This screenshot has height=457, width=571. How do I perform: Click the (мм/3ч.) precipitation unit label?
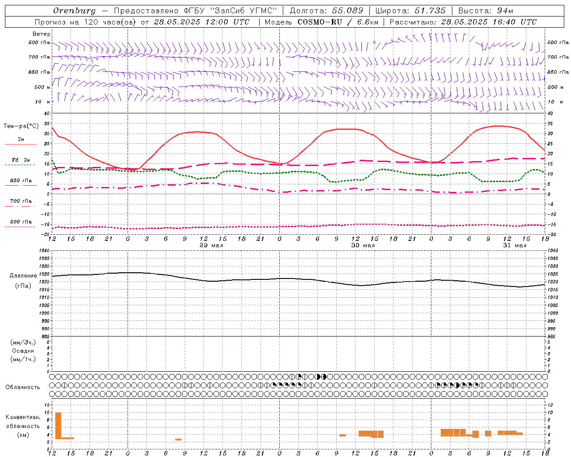(23, 342)
